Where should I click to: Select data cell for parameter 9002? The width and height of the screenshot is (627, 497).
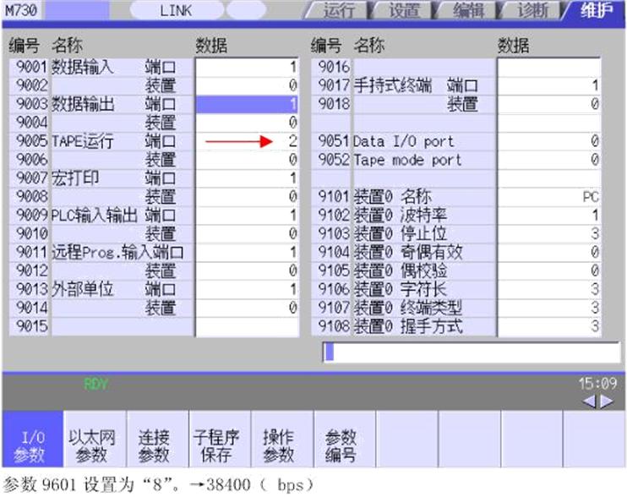click(247, 85)
